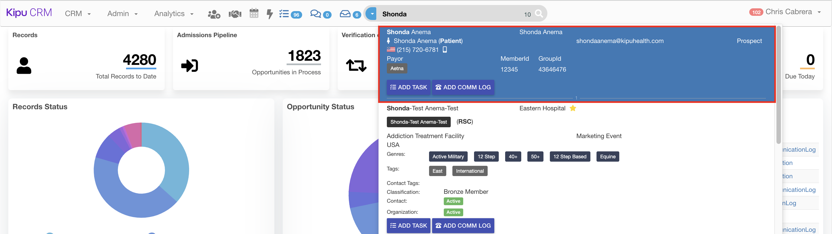The height and width of the screenshot is (234, 832).
Task: Open the blue search filter dropdown
Action: tap(372, 14)
